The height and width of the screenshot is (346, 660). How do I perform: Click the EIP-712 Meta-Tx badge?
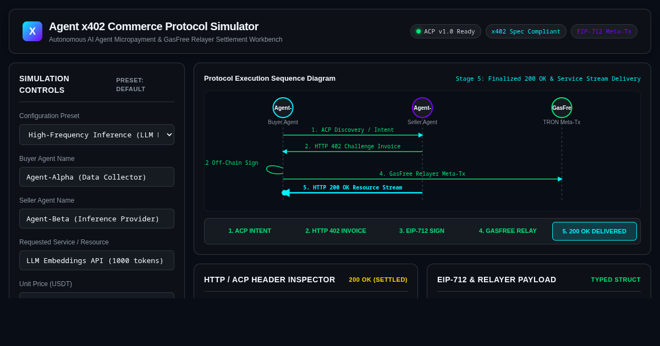604,31
